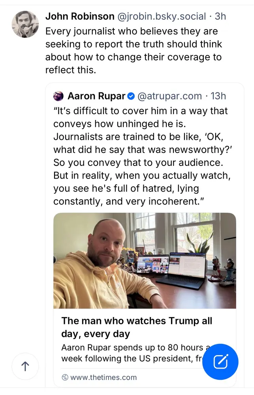Select the Aaron Rupar display name
This screenshot has width=254, height=395.
point(96,96)
